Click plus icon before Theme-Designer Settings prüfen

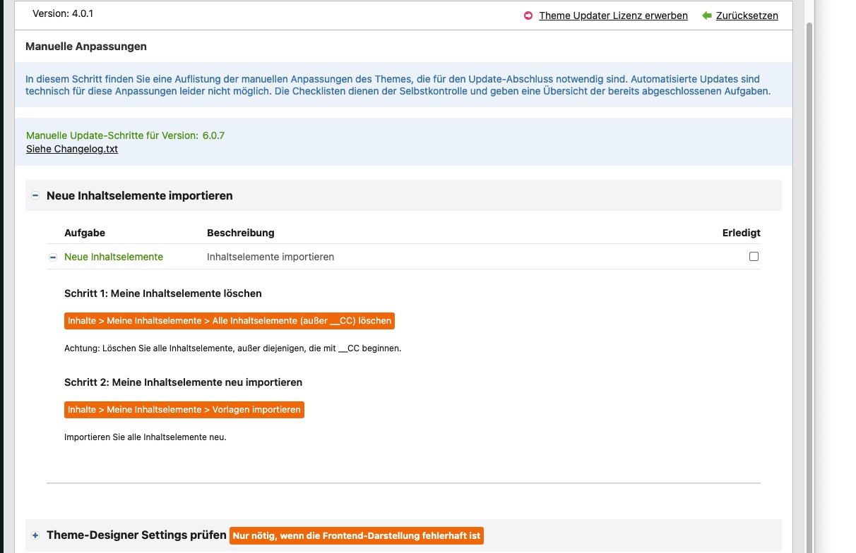[x=35, y=536]
